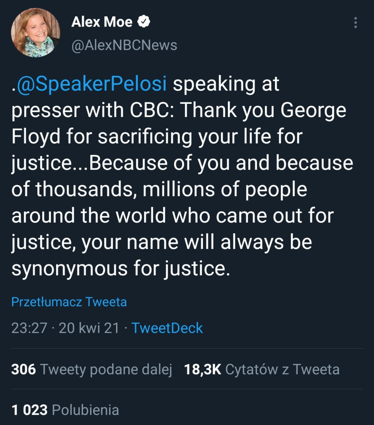Show the Cytatów z Tweeta list

click(282, 369)
